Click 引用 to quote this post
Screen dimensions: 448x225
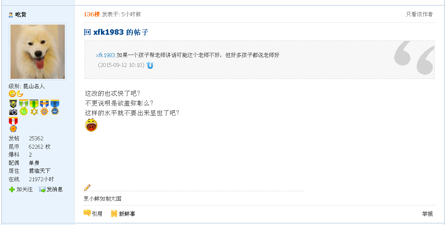click(x=93, y=214)
